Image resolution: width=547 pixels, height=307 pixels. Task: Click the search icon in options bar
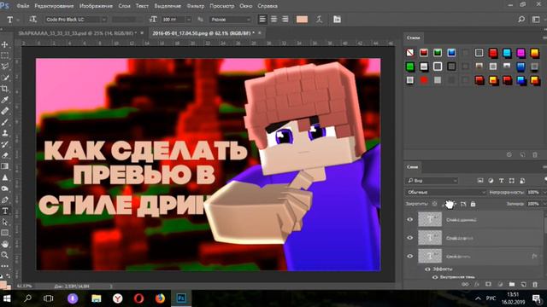[521, 20]
